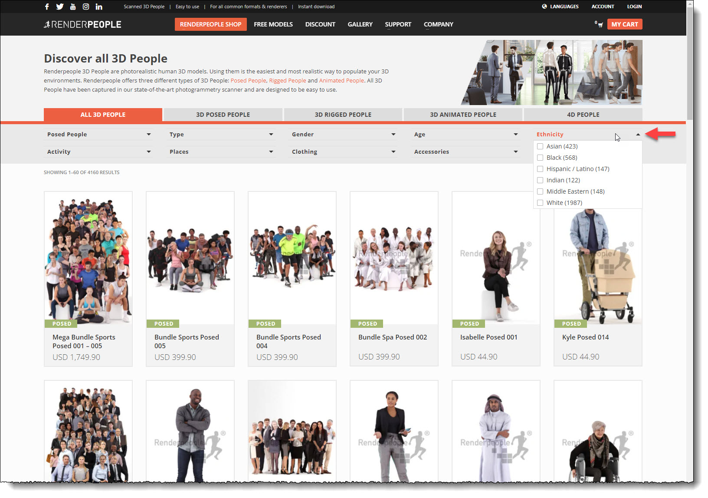This screenshot has height=498, width=708.
Task: Check the Asian (423) checkbox
Action: (540, 146)
